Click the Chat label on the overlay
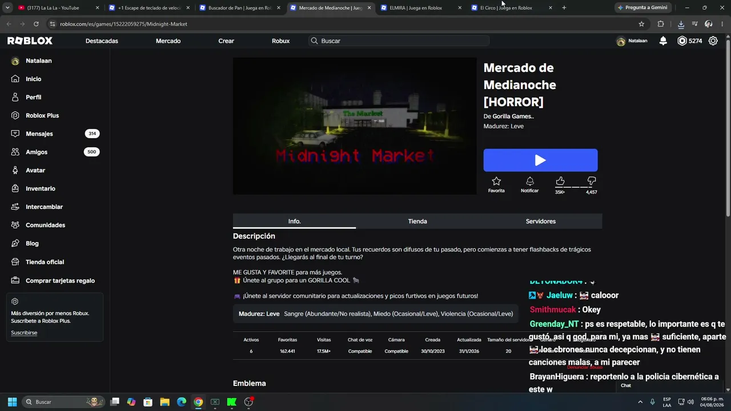Screen dimensions: 731x411 tap(626, 386)
